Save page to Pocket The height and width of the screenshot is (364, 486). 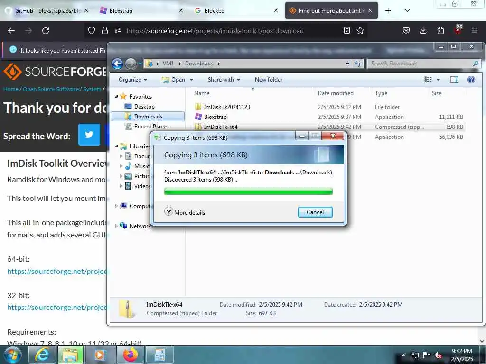(406, 30)
